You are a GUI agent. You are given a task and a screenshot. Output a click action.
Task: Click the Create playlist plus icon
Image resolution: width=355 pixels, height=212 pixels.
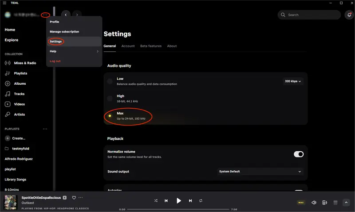tap(8, 138)
